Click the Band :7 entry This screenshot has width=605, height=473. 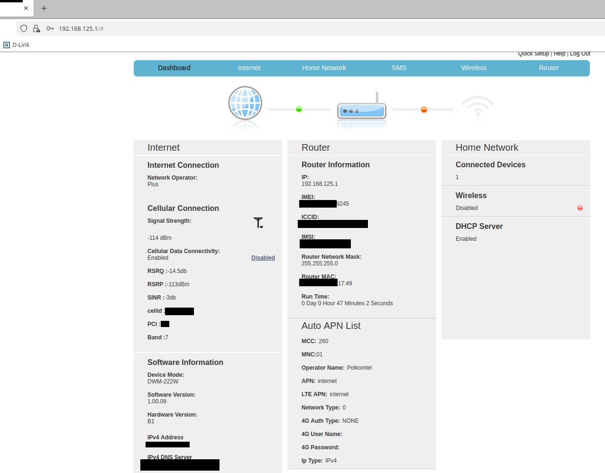pos(158,337)
